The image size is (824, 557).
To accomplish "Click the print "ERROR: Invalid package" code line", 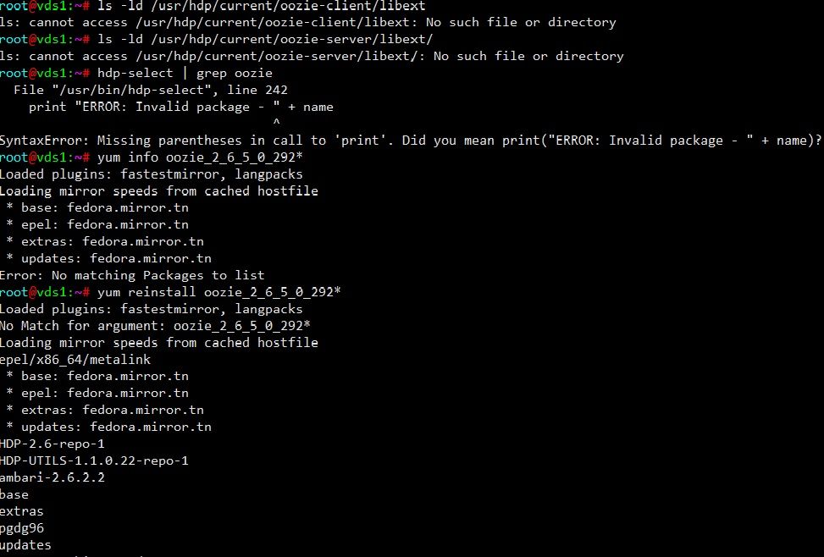I will (180, 107).
